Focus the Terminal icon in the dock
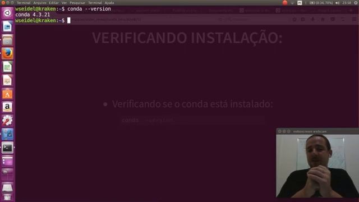The image size is (359, 202). pyautogui.click(x=7, y=148)
